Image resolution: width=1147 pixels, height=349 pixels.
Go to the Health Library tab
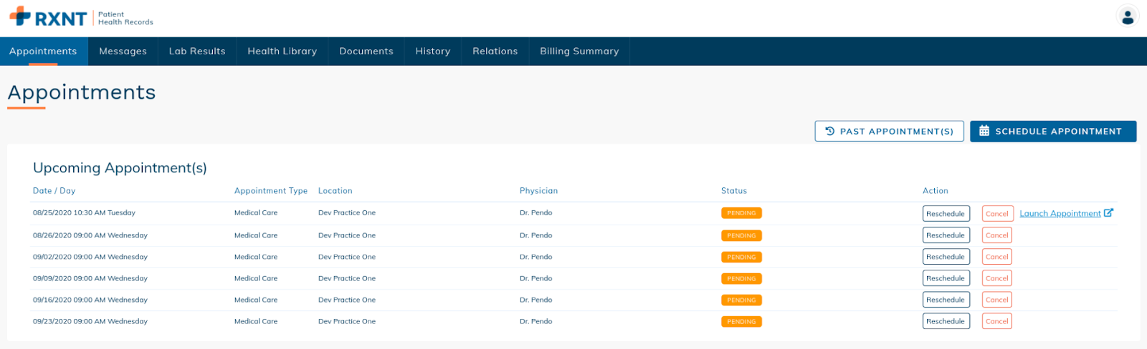click(282, 51)
